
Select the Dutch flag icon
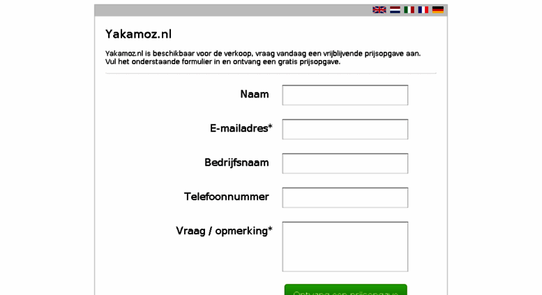click(x=395, y=10)
